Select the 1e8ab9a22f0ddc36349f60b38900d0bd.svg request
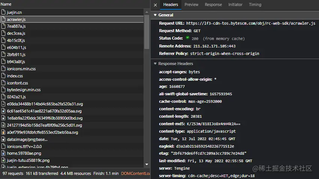The width and height of the screenshot is (319, 179). tap(72, 118)
